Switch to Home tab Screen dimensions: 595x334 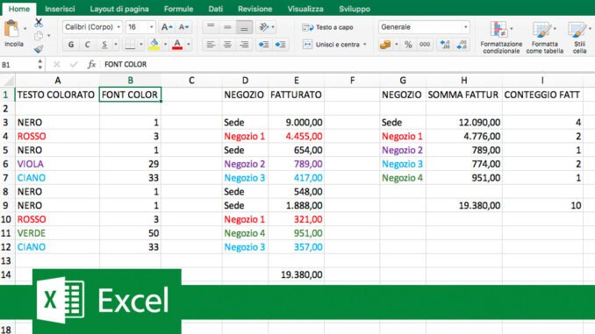click(19, 9)
